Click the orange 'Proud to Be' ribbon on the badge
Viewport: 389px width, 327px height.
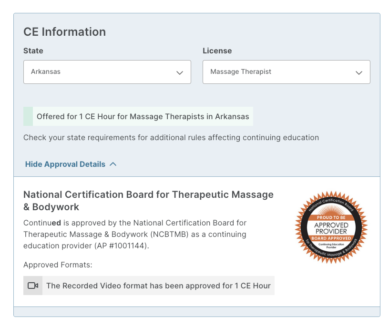tap(331, 217)
